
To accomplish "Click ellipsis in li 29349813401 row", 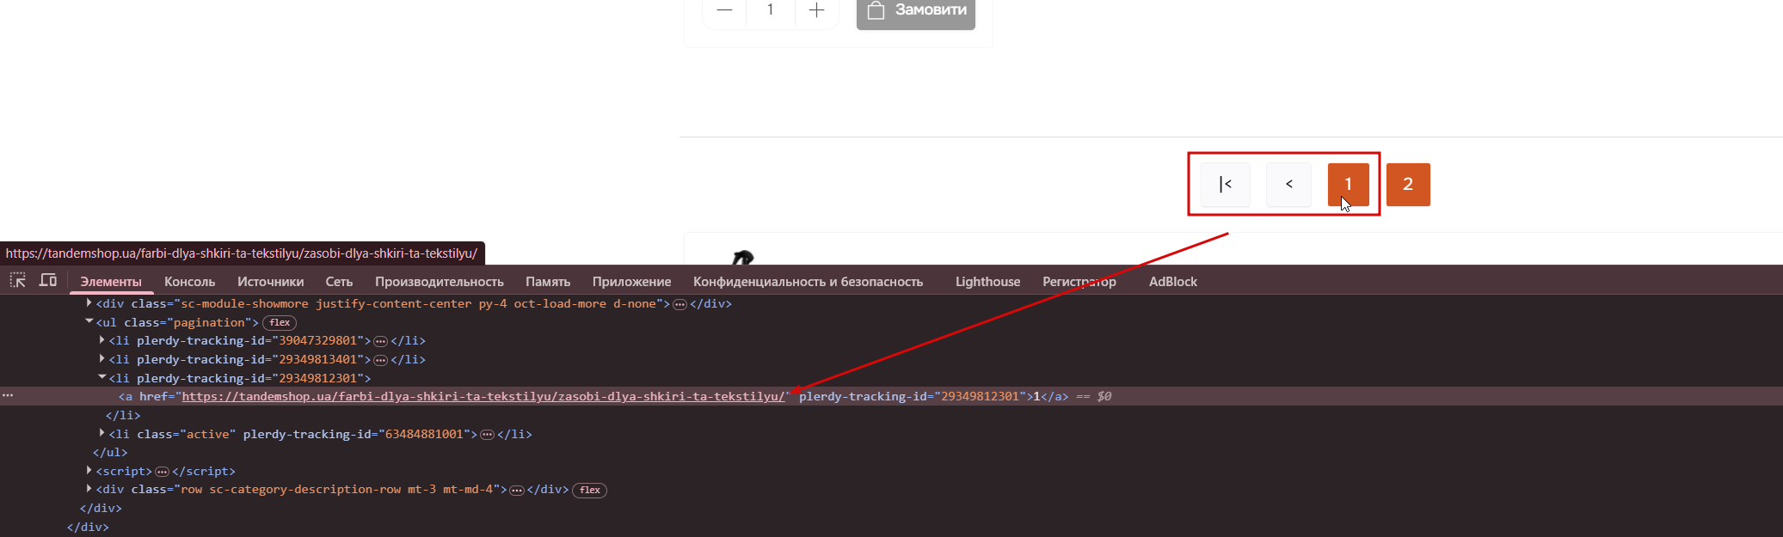I will (x=381, y=360).
